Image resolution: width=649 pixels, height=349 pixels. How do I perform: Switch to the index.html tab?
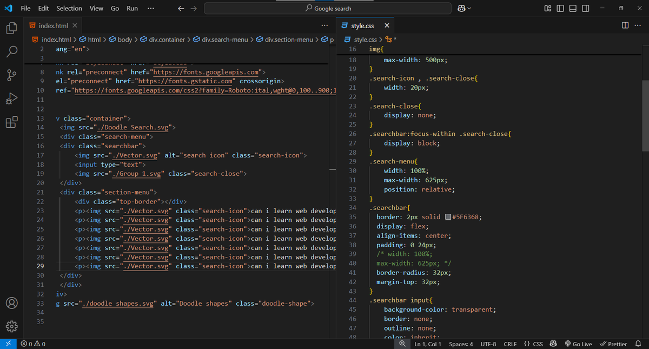[54, 25]
